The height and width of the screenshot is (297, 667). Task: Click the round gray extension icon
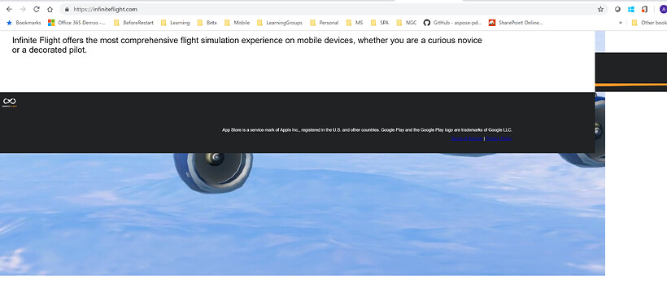pos(617,10)
